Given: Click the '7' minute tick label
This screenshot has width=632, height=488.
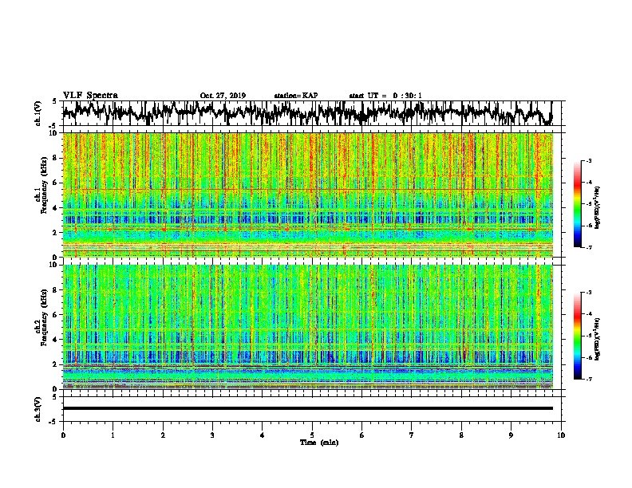Looking at the screenshot, I should point(412,435).
